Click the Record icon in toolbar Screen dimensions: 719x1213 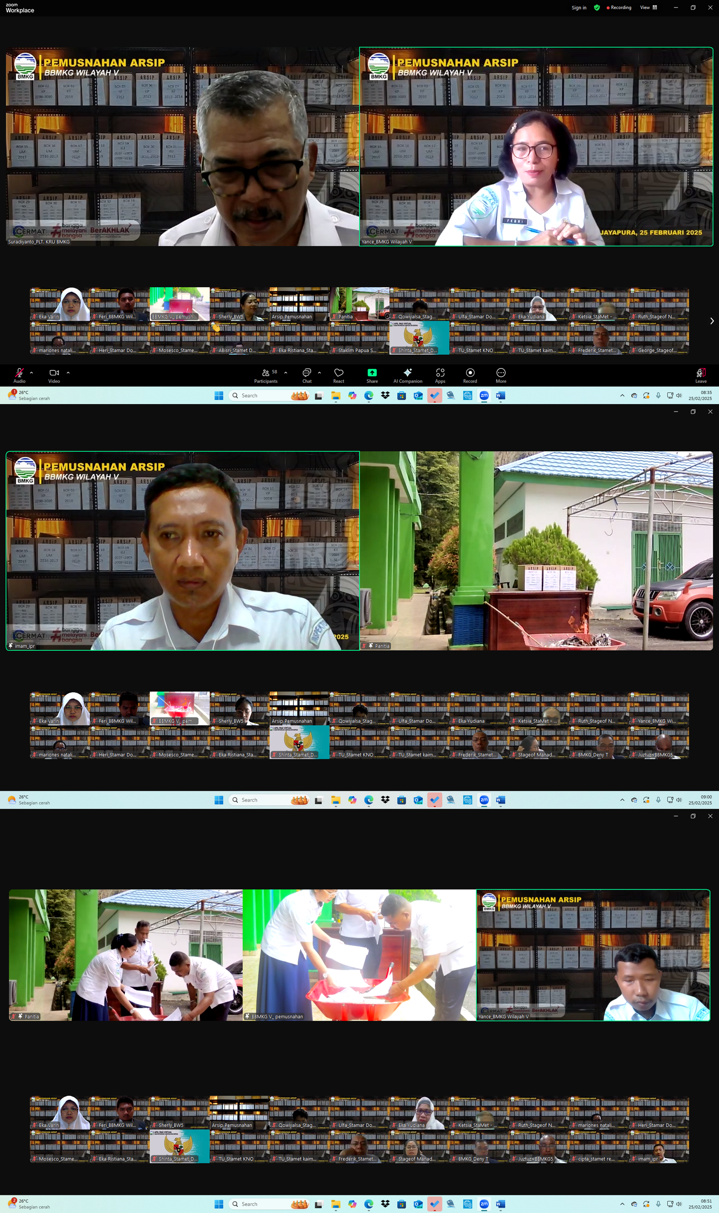point(470,373)
